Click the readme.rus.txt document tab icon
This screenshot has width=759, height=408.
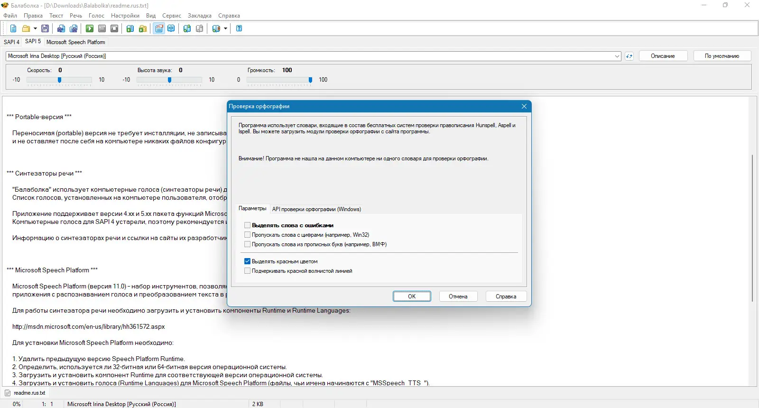click(8, 393)
